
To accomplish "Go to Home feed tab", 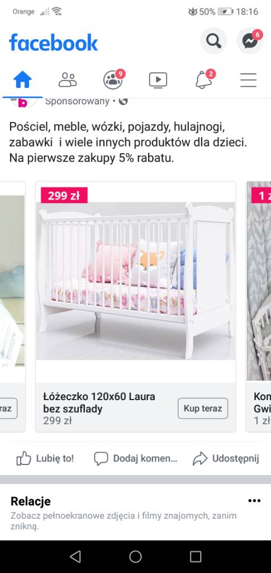I will (x=22, y=79).
